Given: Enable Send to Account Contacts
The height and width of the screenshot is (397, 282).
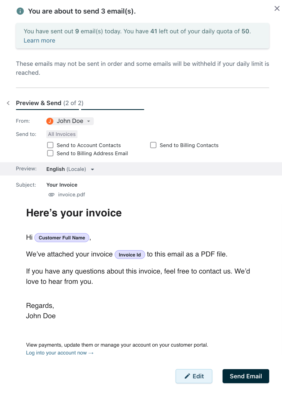Looking at the screenshot, I should pos(50,145).
